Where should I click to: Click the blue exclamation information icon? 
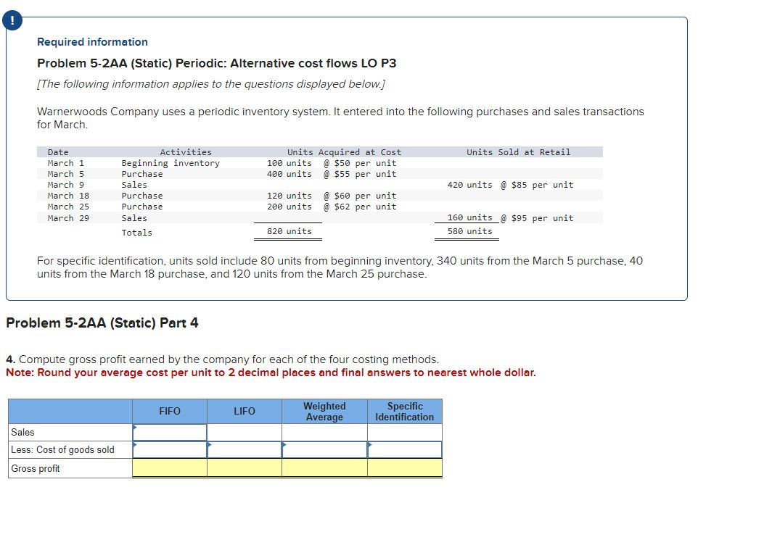coord(12,20)
